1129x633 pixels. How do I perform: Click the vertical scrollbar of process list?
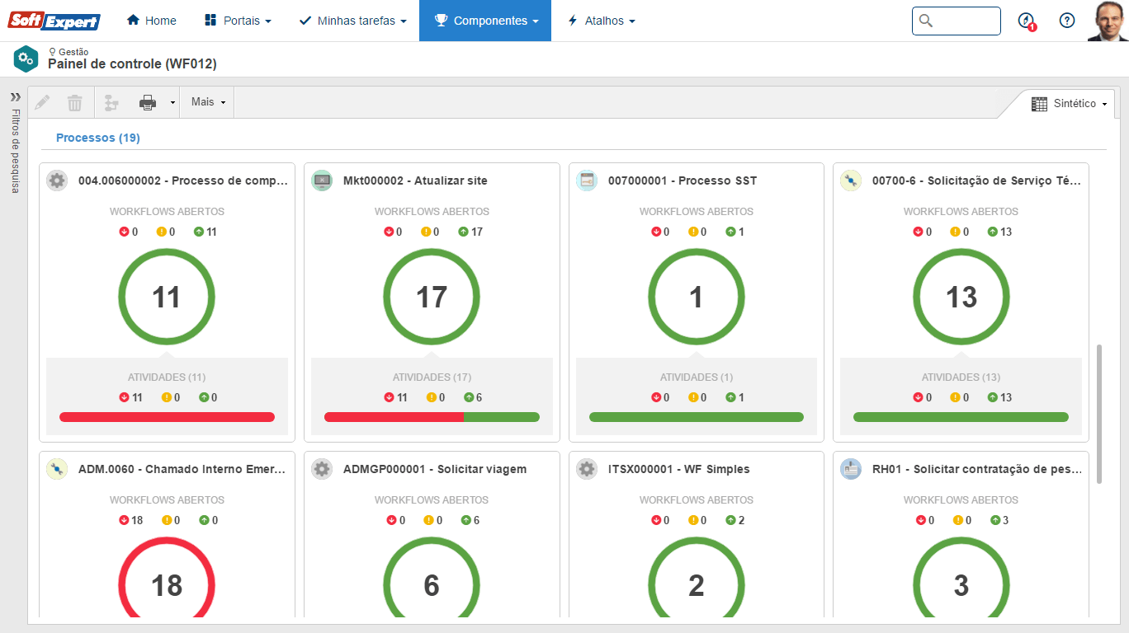point(1098,414)
